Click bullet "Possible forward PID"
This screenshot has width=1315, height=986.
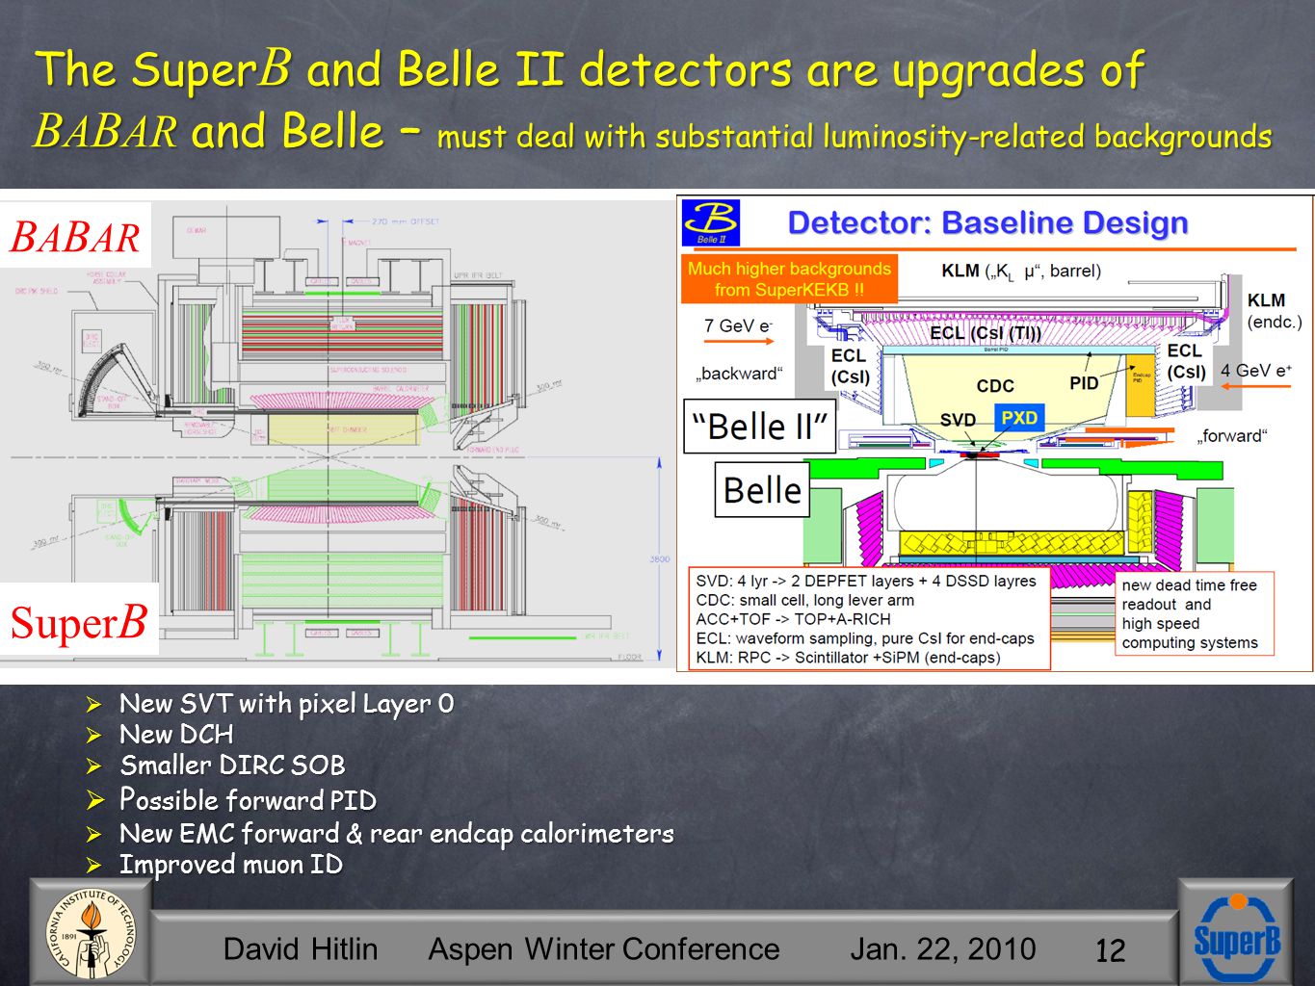tap(248, 800)
